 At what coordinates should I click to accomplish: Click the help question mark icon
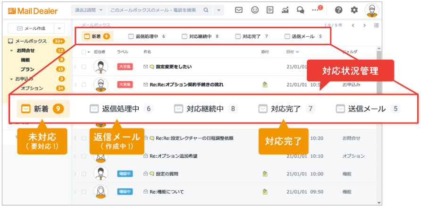tap(338, 10)
